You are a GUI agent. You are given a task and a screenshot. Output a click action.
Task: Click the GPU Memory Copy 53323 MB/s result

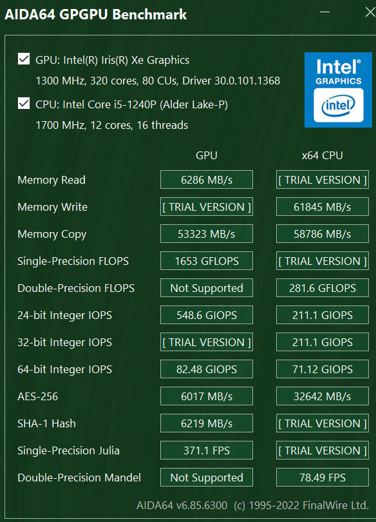pos(207,234)
